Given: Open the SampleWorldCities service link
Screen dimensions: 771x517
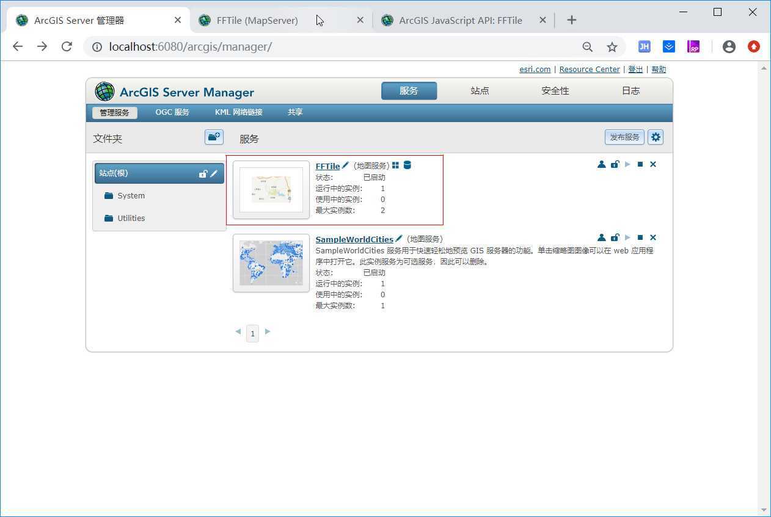Looking at the screenshot, I should (x=354, y=239).
